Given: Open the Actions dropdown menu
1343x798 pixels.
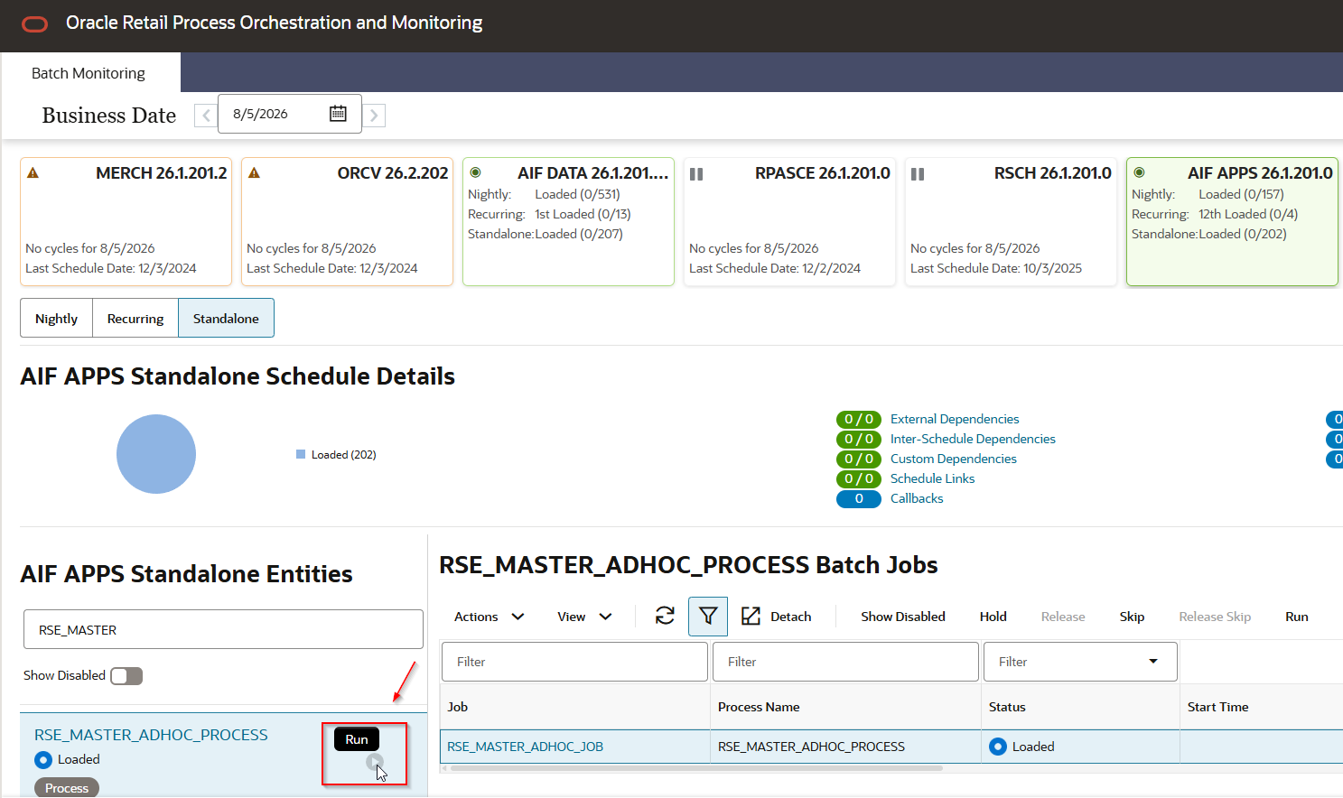Looking at the screenshot, I should 489,617.
